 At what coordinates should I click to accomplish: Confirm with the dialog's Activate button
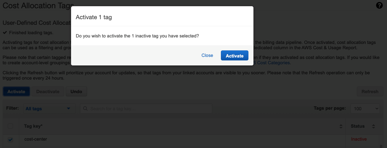pyautogui.click(x=235, y=55)
